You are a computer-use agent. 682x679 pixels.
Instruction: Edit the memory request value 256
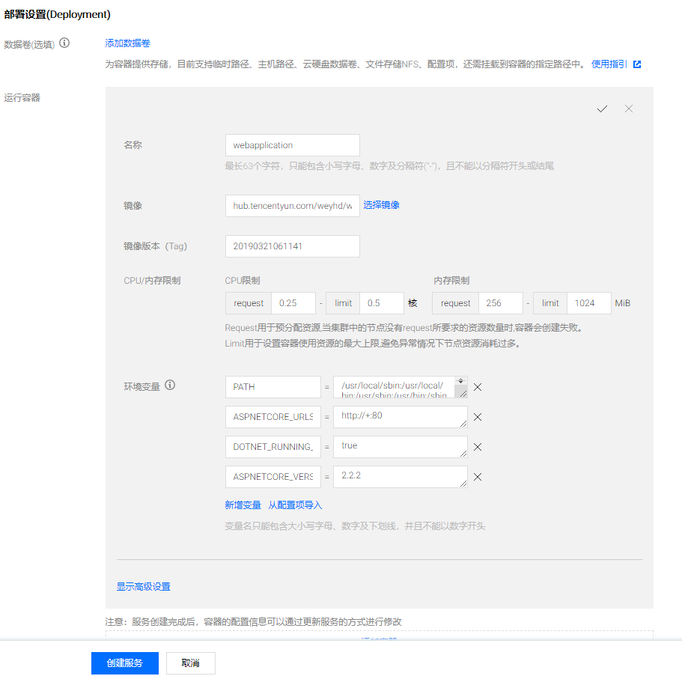point(501,303)
